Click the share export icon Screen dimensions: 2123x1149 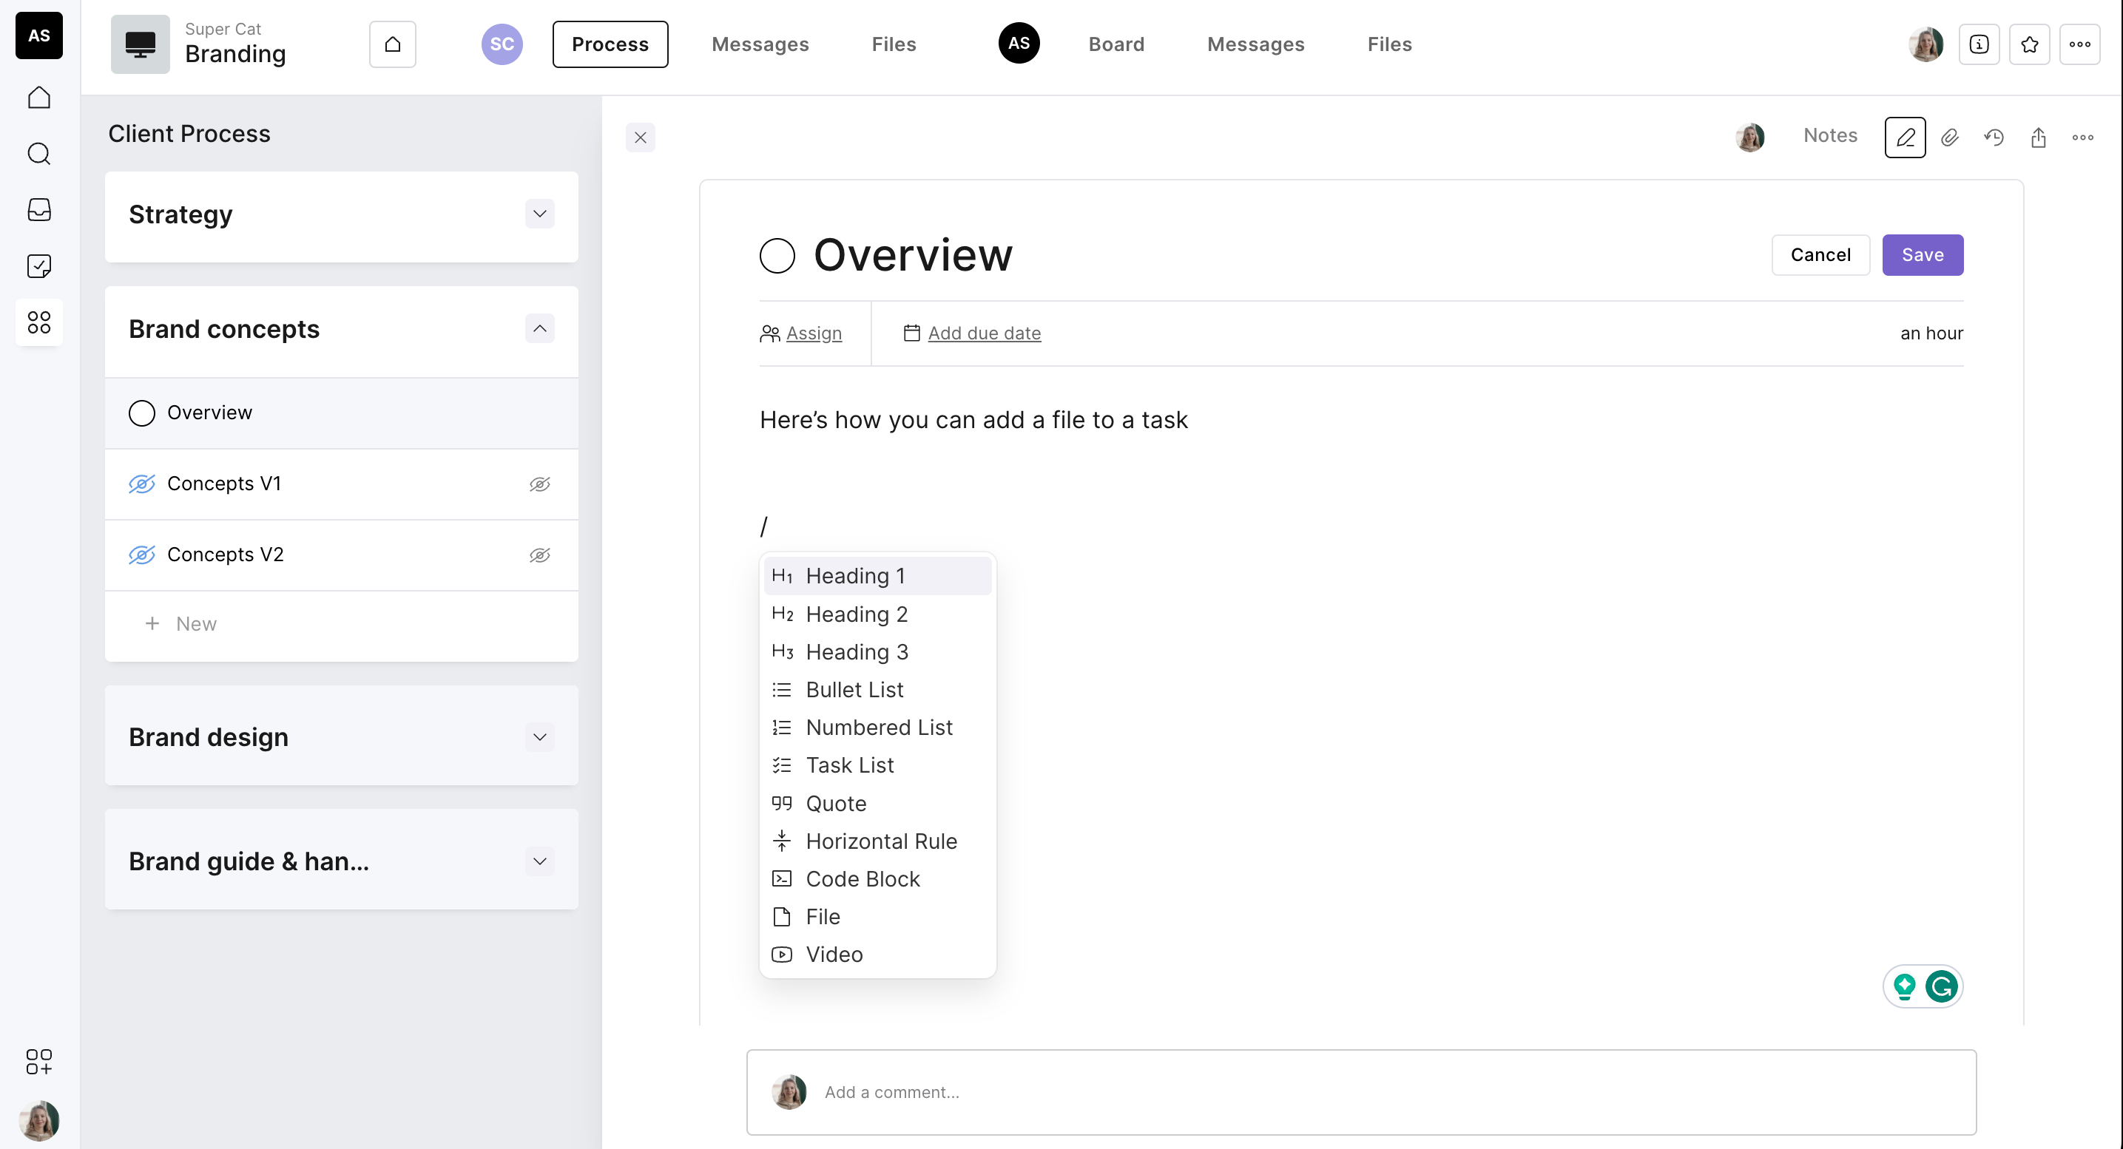tap(2038, 138)
